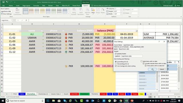Expand the Slicer Styles gallery more arrow
Image resolution: width=183 pixels, height=103 pixels.
(69, 14)
